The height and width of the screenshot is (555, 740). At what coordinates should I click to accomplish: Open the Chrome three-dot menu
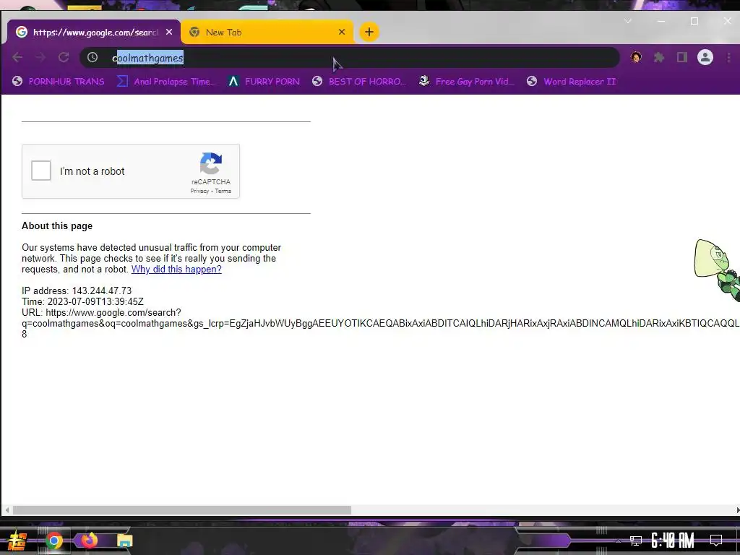[728, 58]
